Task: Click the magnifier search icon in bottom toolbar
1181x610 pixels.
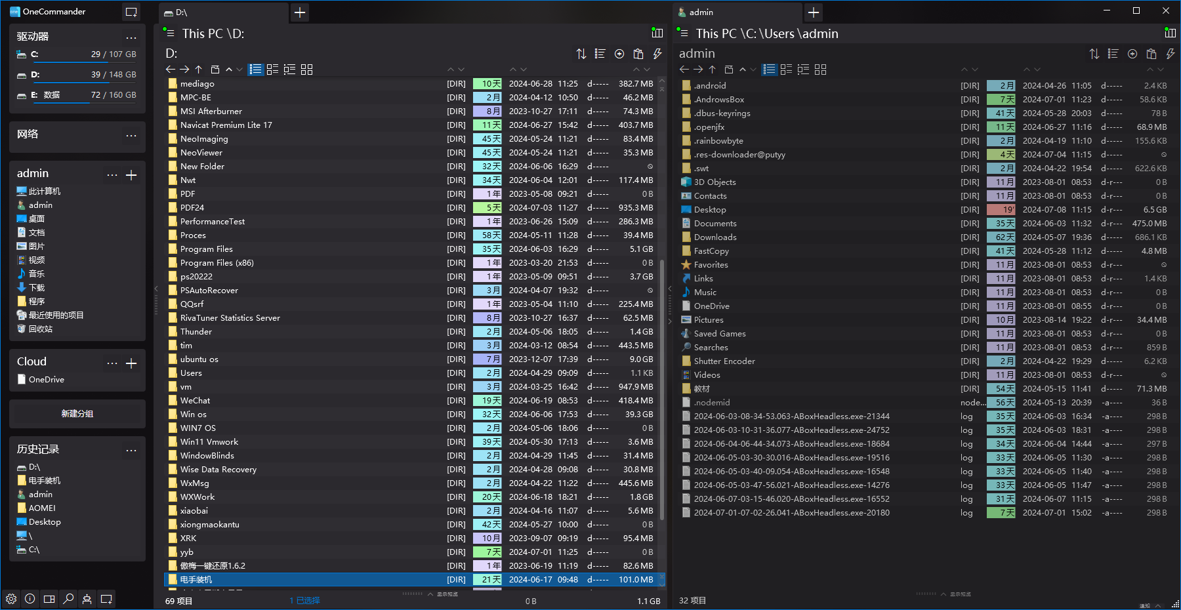Action: point(68,599)
